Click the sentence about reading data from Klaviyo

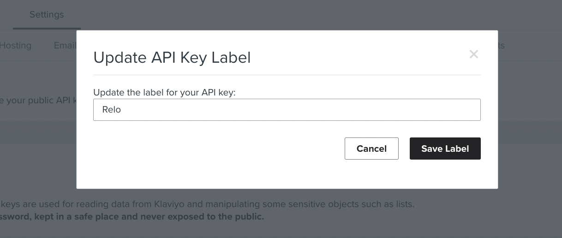tap(208, 204)
